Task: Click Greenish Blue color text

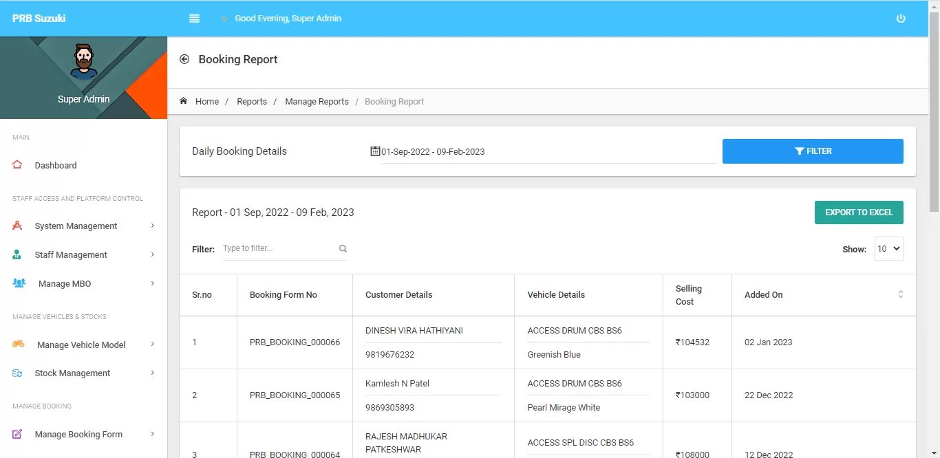Action: click(554, 355)
